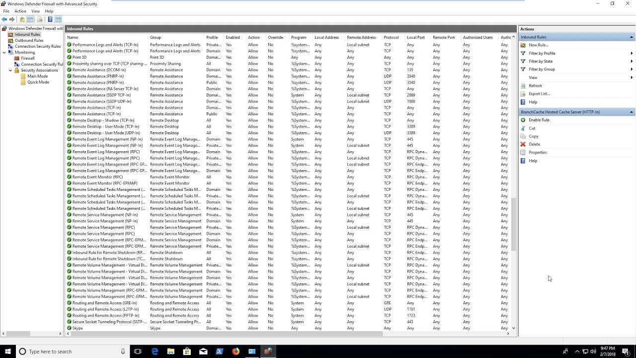Click Export List... in the Actions pane
Screen dimensions: 636x358
click(539, 93)
